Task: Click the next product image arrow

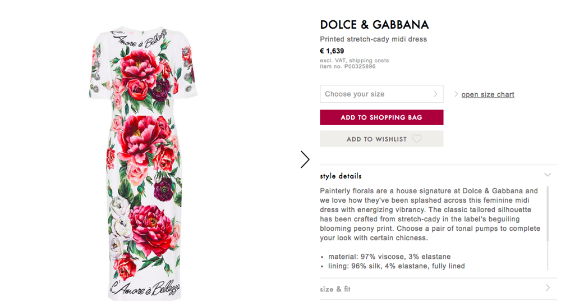Action: click(x=305, y=159)
